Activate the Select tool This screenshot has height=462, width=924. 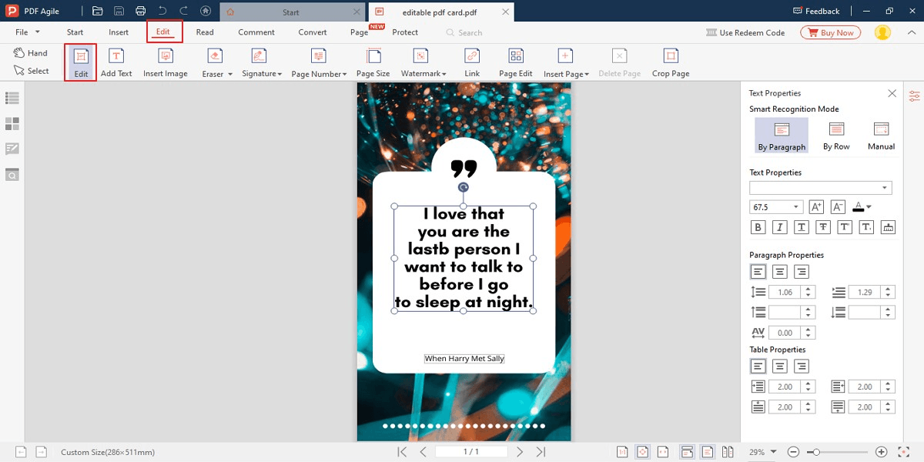(32, 71)
